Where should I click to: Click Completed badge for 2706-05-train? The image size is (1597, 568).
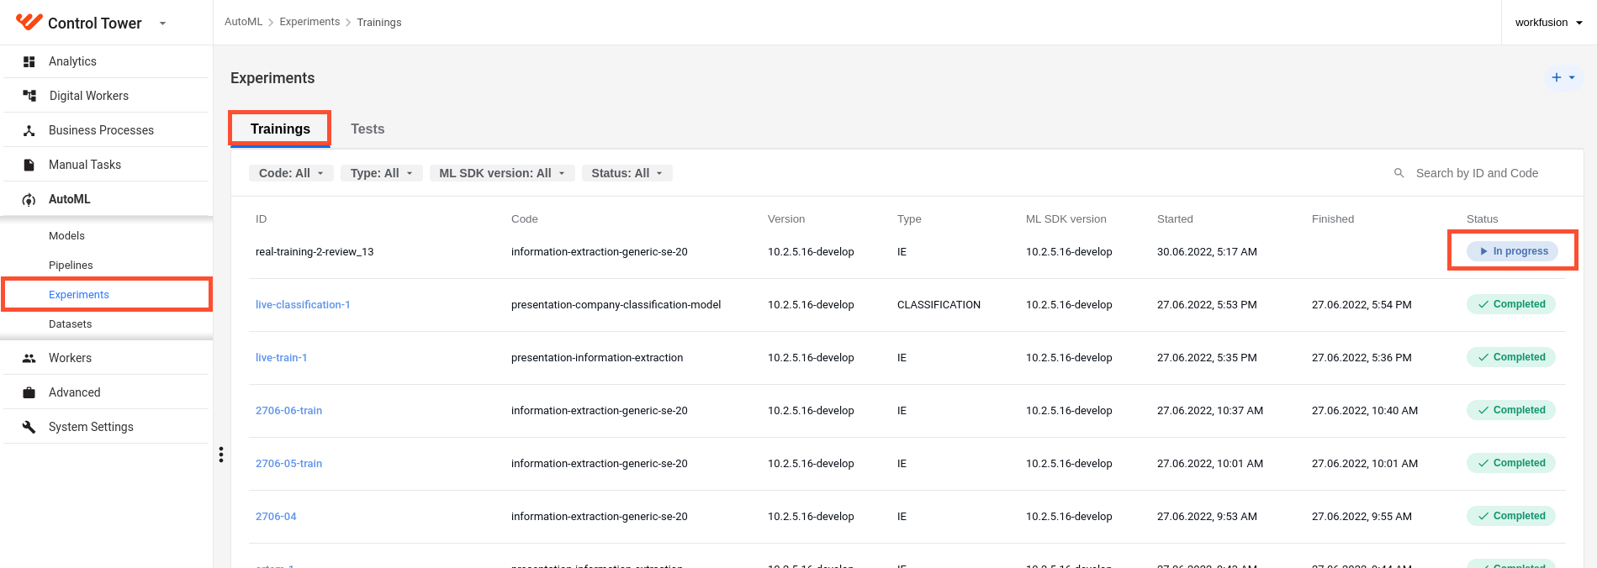coord(1511,463)
